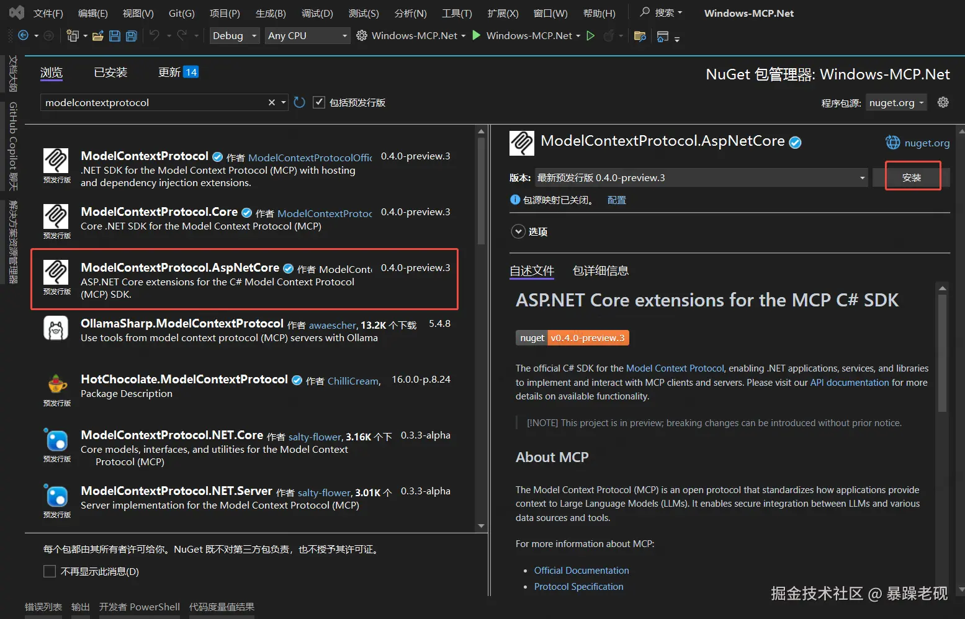Image resolution: width=965 pixels, height=619 pixels.
Task: Open the File menu
Action: tap(48, 13)
